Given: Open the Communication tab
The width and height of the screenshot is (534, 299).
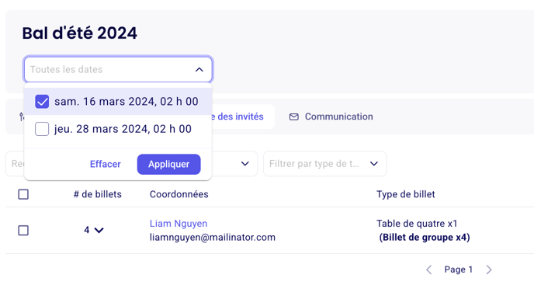Looking at the screenshot, I should point(331,116).
